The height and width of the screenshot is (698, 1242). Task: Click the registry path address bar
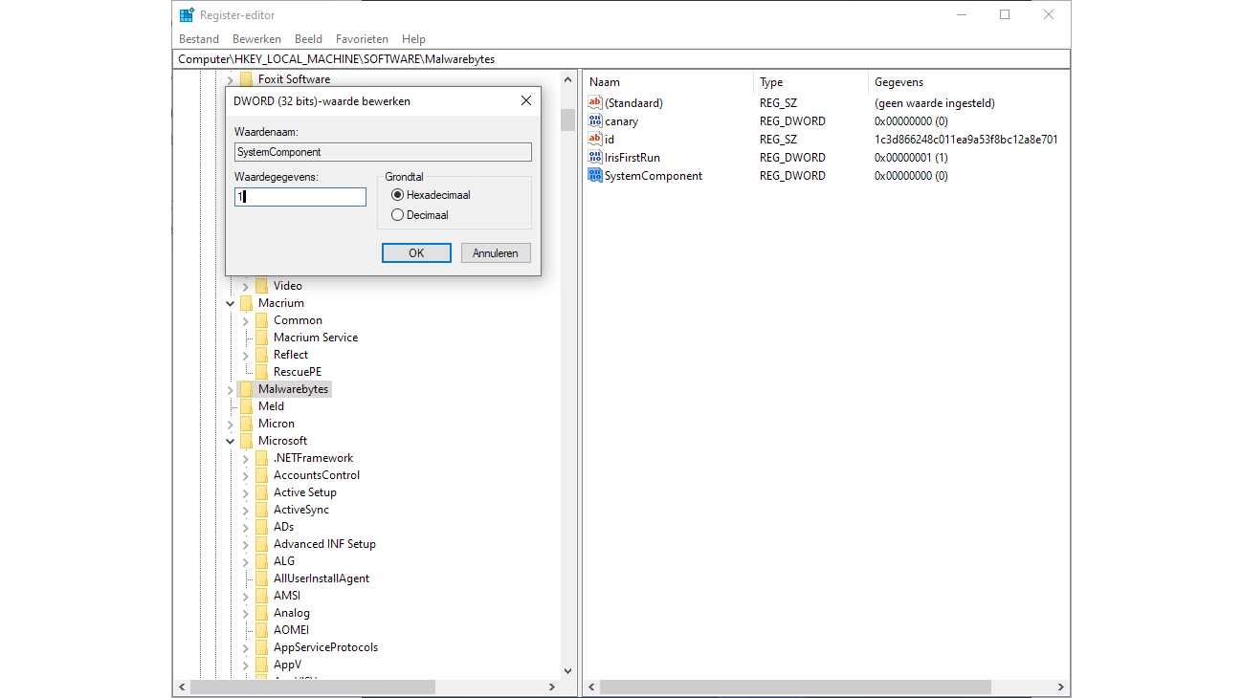(621, 59)
